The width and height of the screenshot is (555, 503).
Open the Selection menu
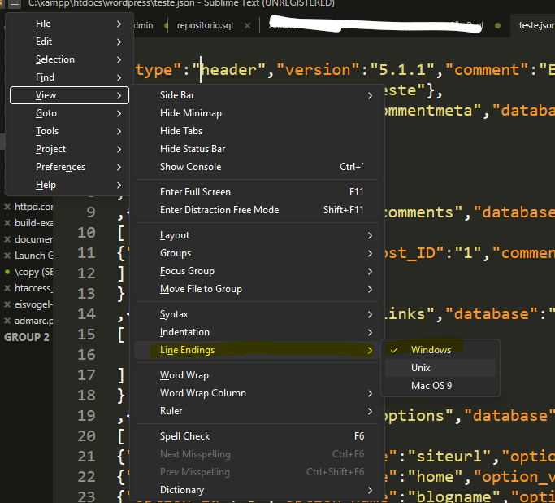pyautogui.click(x=69, y=59)
